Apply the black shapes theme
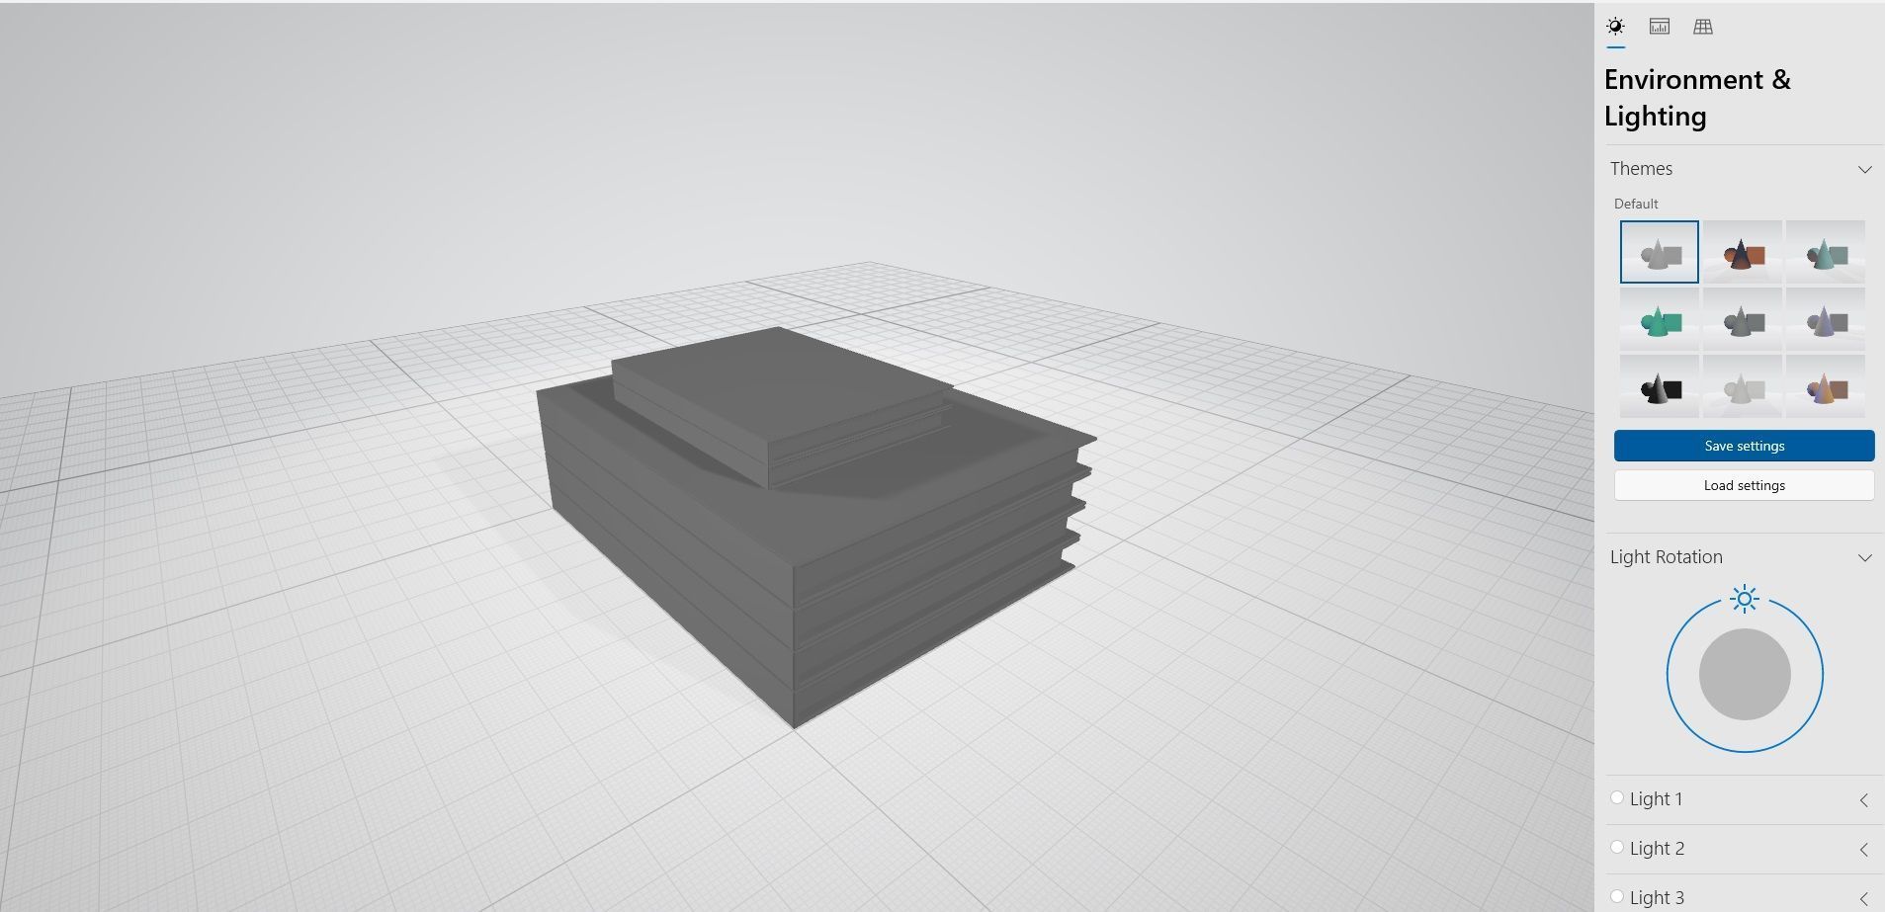1885x912 pixels. click(1660, 386)
